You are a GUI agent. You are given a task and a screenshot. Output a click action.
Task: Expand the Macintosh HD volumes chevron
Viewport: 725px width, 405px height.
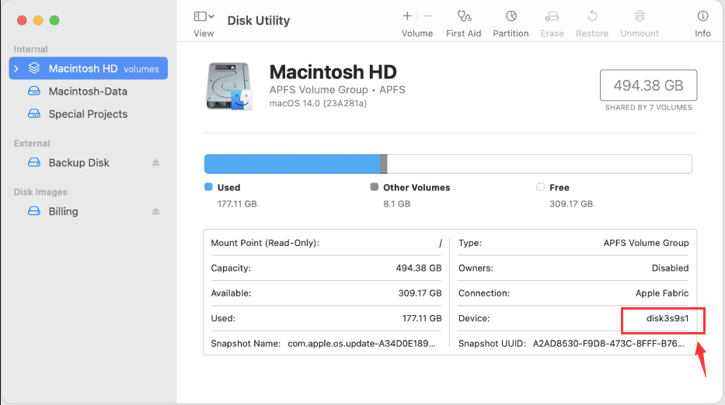tap(16, 69)
